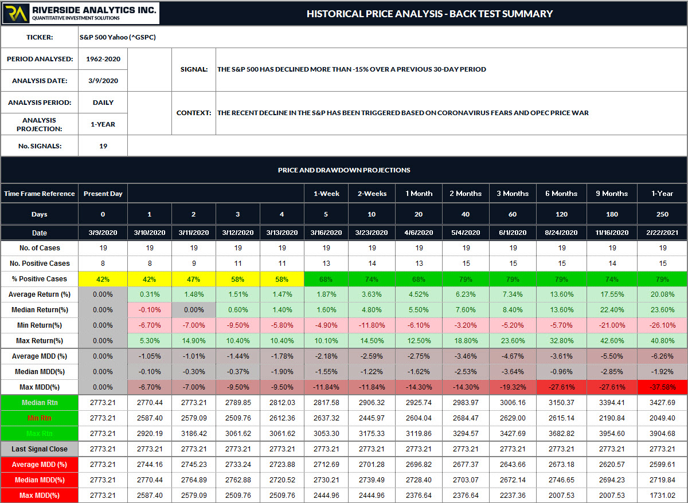Click the S&P 500 Yahoo ticker cell
This screenshot has height=503, width=688.
(x=118, y=37)
